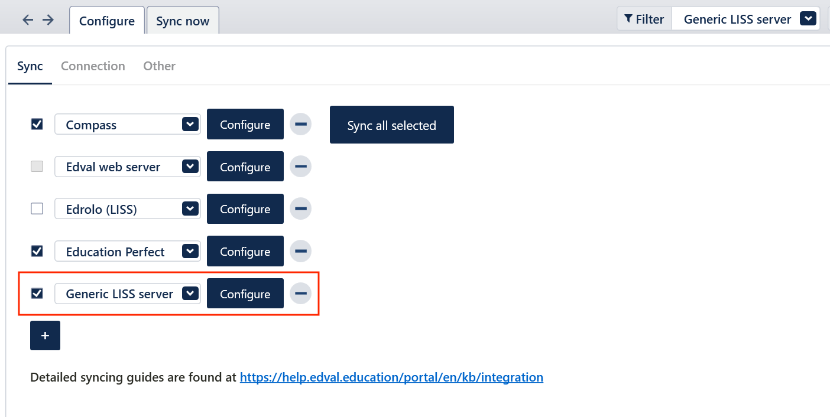Remove the Education Perfect row
Viewport: 830px width, 417px height.
click(300, 251)
